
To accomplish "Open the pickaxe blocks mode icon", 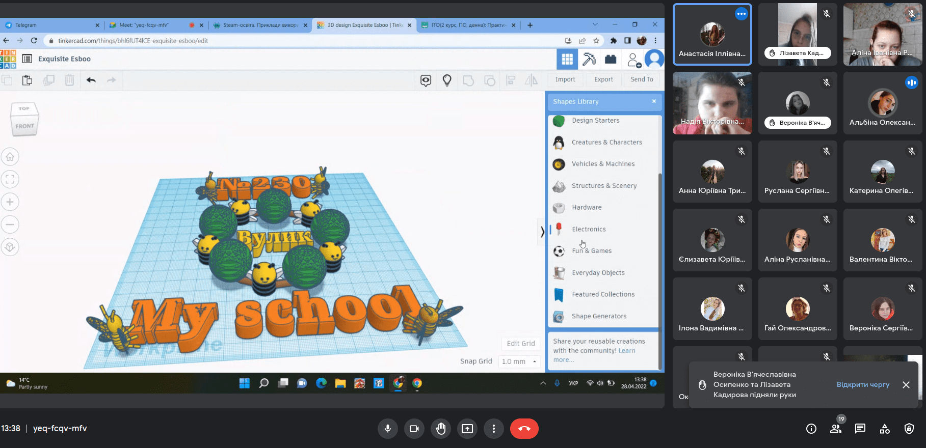I will 589,60.
